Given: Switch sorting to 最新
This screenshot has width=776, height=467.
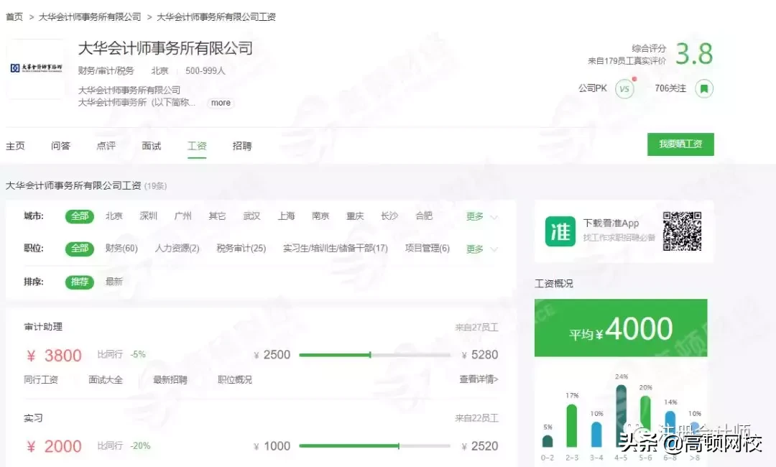Looking at the screenshot, I should coord(113,282).
